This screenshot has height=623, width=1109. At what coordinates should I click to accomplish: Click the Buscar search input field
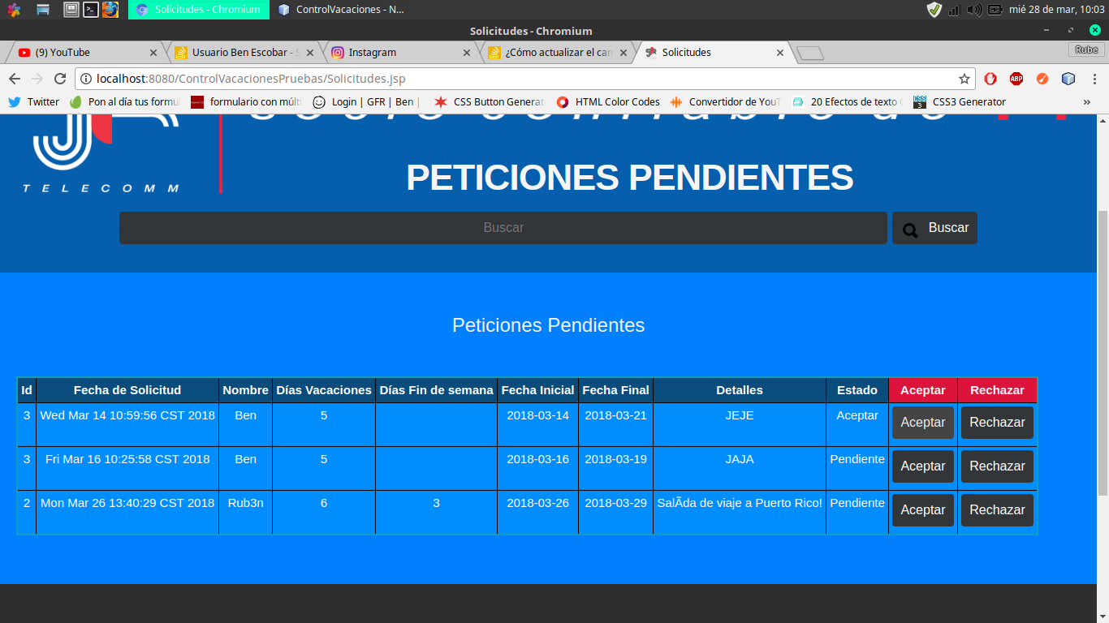click(503, 228)
